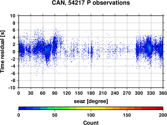The image size is (167, 125).
Task: Click the colorbar tick label 200
Action: point(163,115)
